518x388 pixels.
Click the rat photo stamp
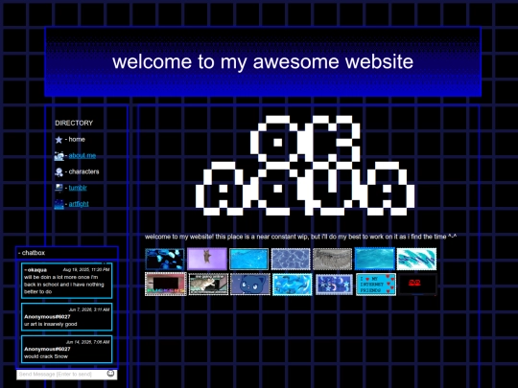208,284
